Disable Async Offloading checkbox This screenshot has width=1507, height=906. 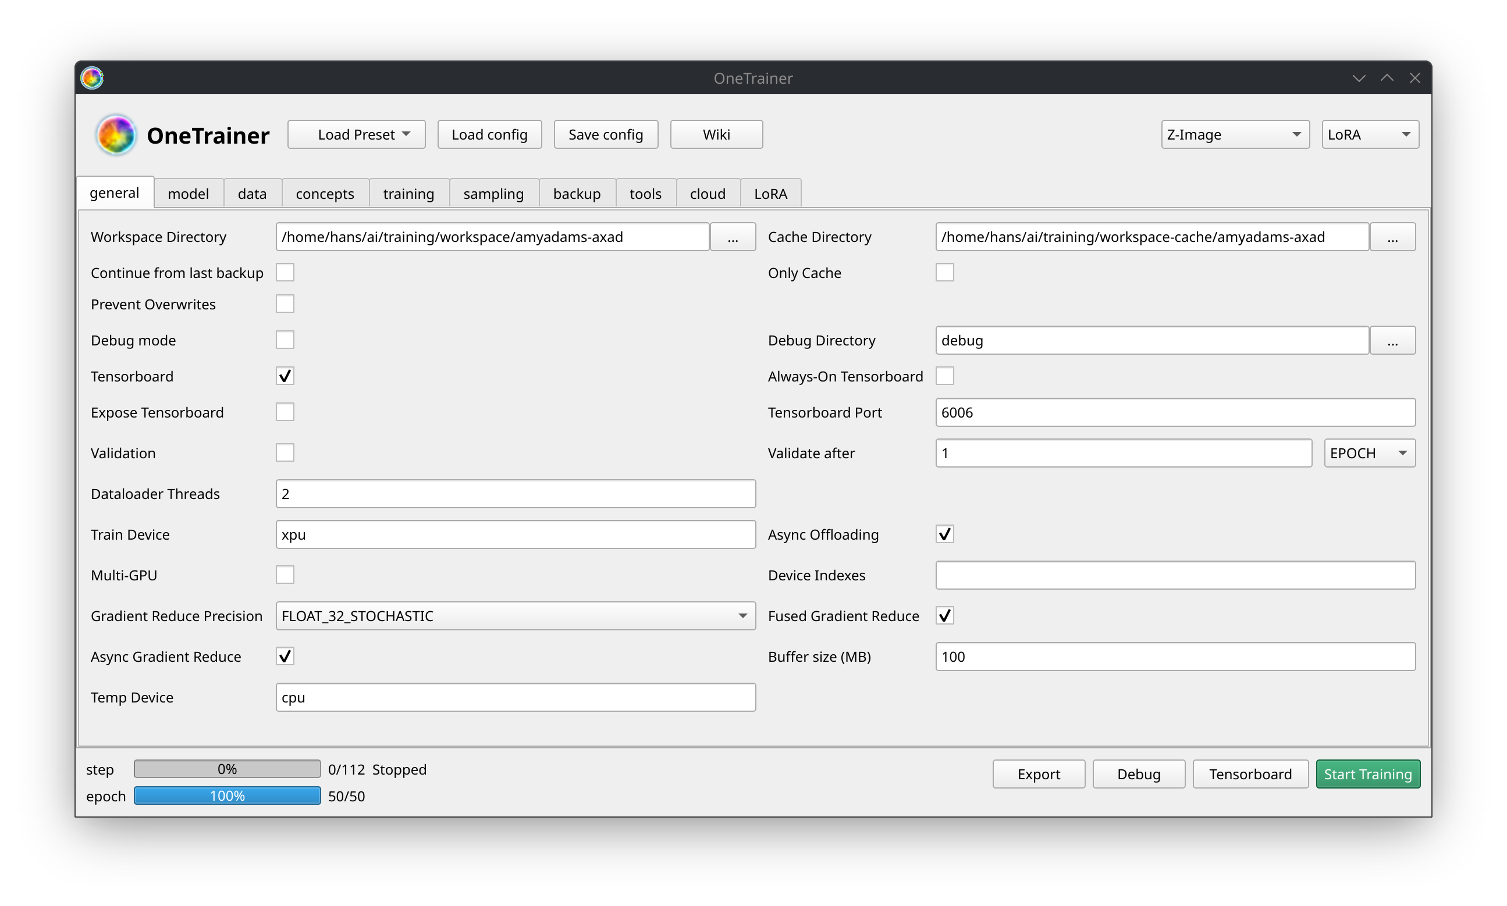pos(944,534)
